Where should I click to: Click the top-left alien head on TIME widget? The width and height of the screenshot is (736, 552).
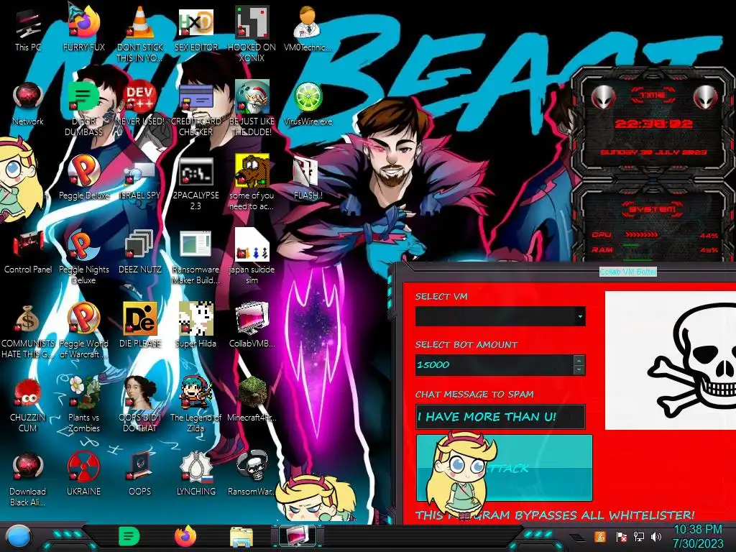pyautogui.click(x=603, y=97)
